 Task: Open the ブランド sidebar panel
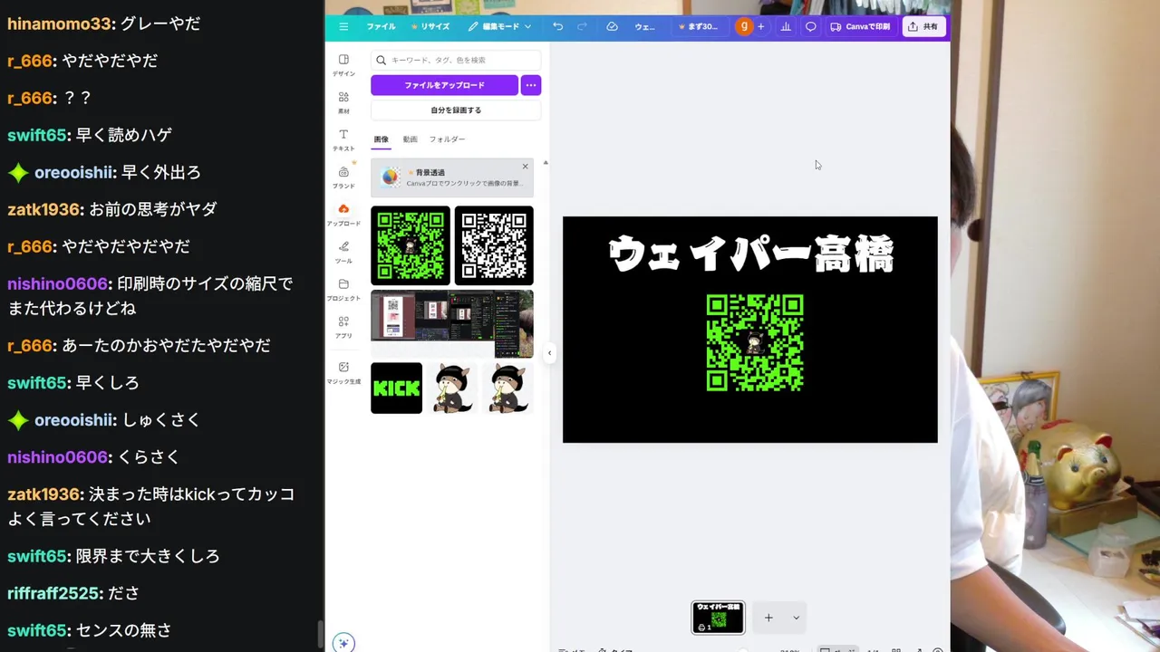pos(343,177)
